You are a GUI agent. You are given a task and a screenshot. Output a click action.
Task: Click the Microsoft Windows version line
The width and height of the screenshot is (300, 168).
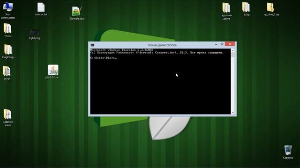pos(122,50)
